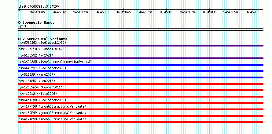Click the purple nsv6108932 variant bar
Image resolution: width=272 pixels, height=134 pixels.
141,58
